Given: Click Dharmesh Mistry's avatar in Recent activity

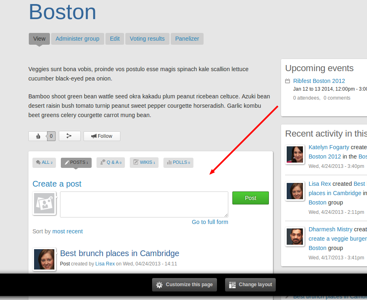Looking at the screenshot, I should [x=295, y=237].
